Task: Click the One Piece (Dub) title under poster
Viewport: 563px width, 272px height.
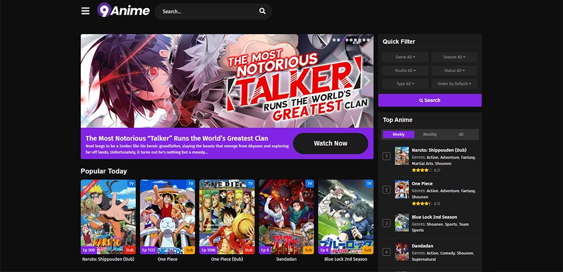Action: (x=227, y=259)
